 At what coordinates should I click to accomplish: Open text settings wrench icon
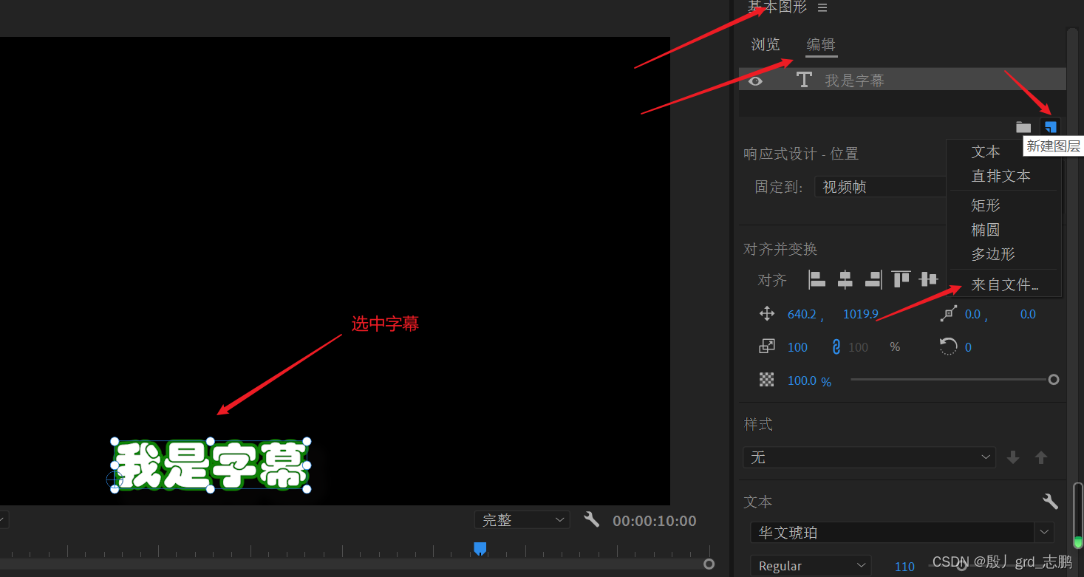click(x=1050, y=501)
